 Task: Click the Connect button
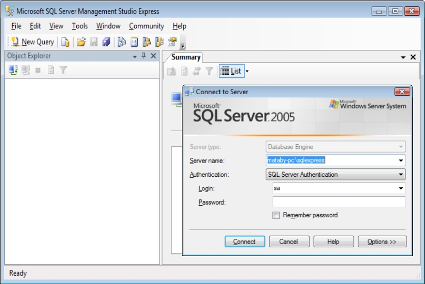coord(245,241)
